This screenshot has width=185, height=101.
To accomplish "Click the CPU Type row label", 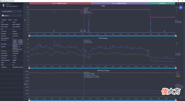I will pyautogui.click(x=4, y=31).
